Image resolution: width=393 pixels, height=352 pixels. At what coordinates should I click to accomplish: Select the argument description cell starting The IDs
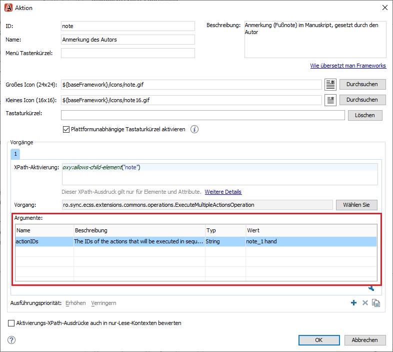tap(139, 241)
